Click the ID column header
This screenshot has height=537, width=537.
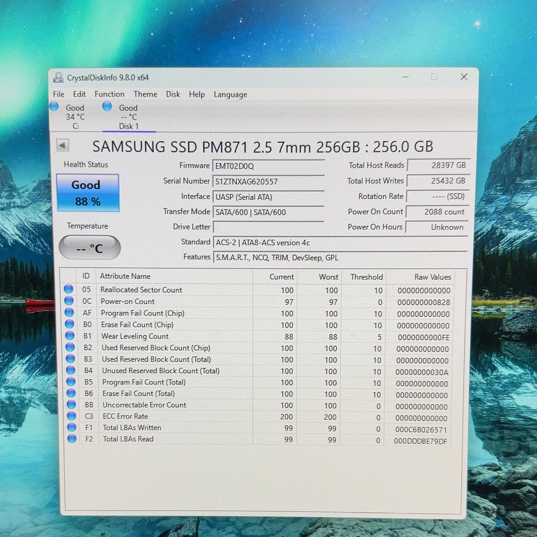coord(86,276)
